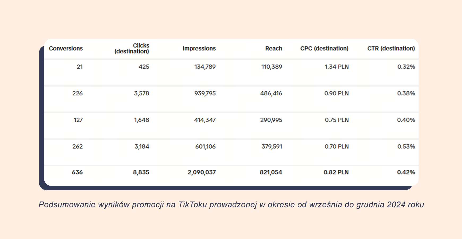Click the 379,591 reach value

(x=272, y=147)
